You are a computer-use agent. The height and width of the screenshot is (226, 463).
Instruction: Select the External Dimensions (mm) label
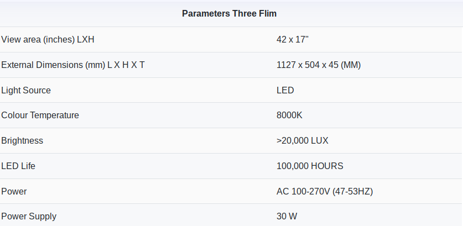pyautogui.click(x=73, y=65)
